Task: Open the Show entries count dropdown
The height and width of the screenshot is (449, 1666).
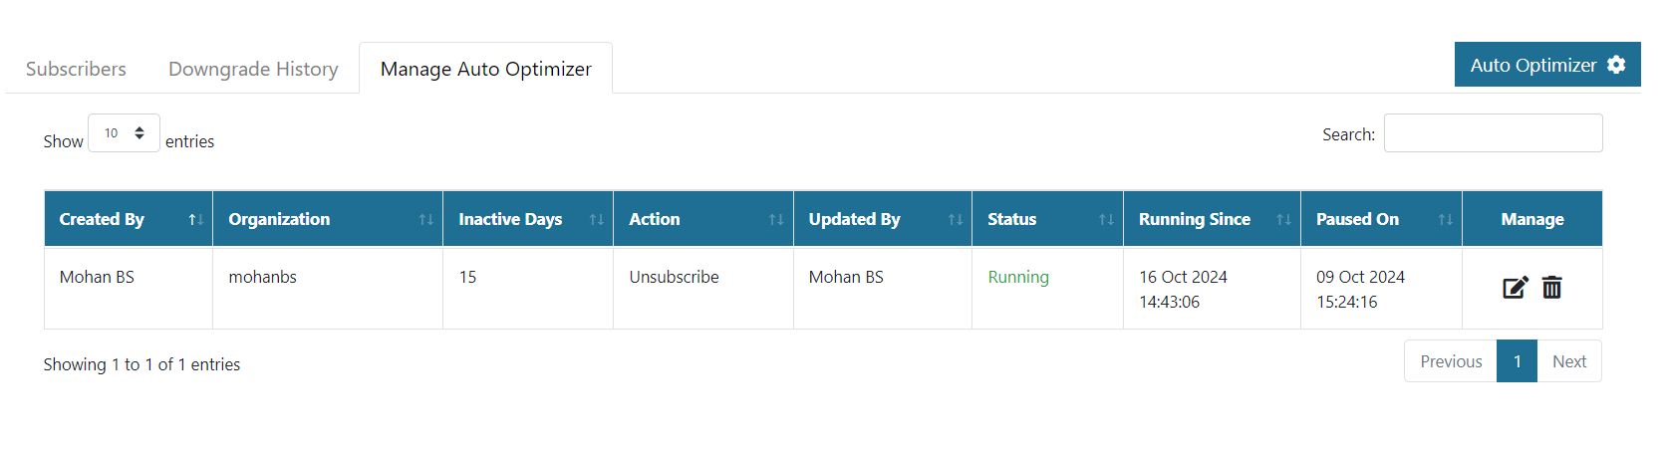Action: pos(124,133)
